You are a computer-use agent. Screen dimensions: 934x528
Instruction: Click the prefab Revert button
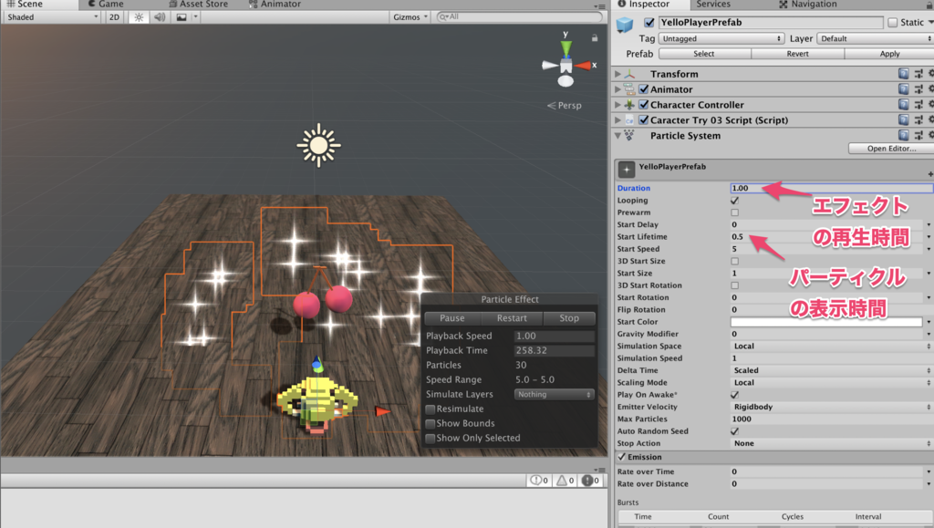797,54
